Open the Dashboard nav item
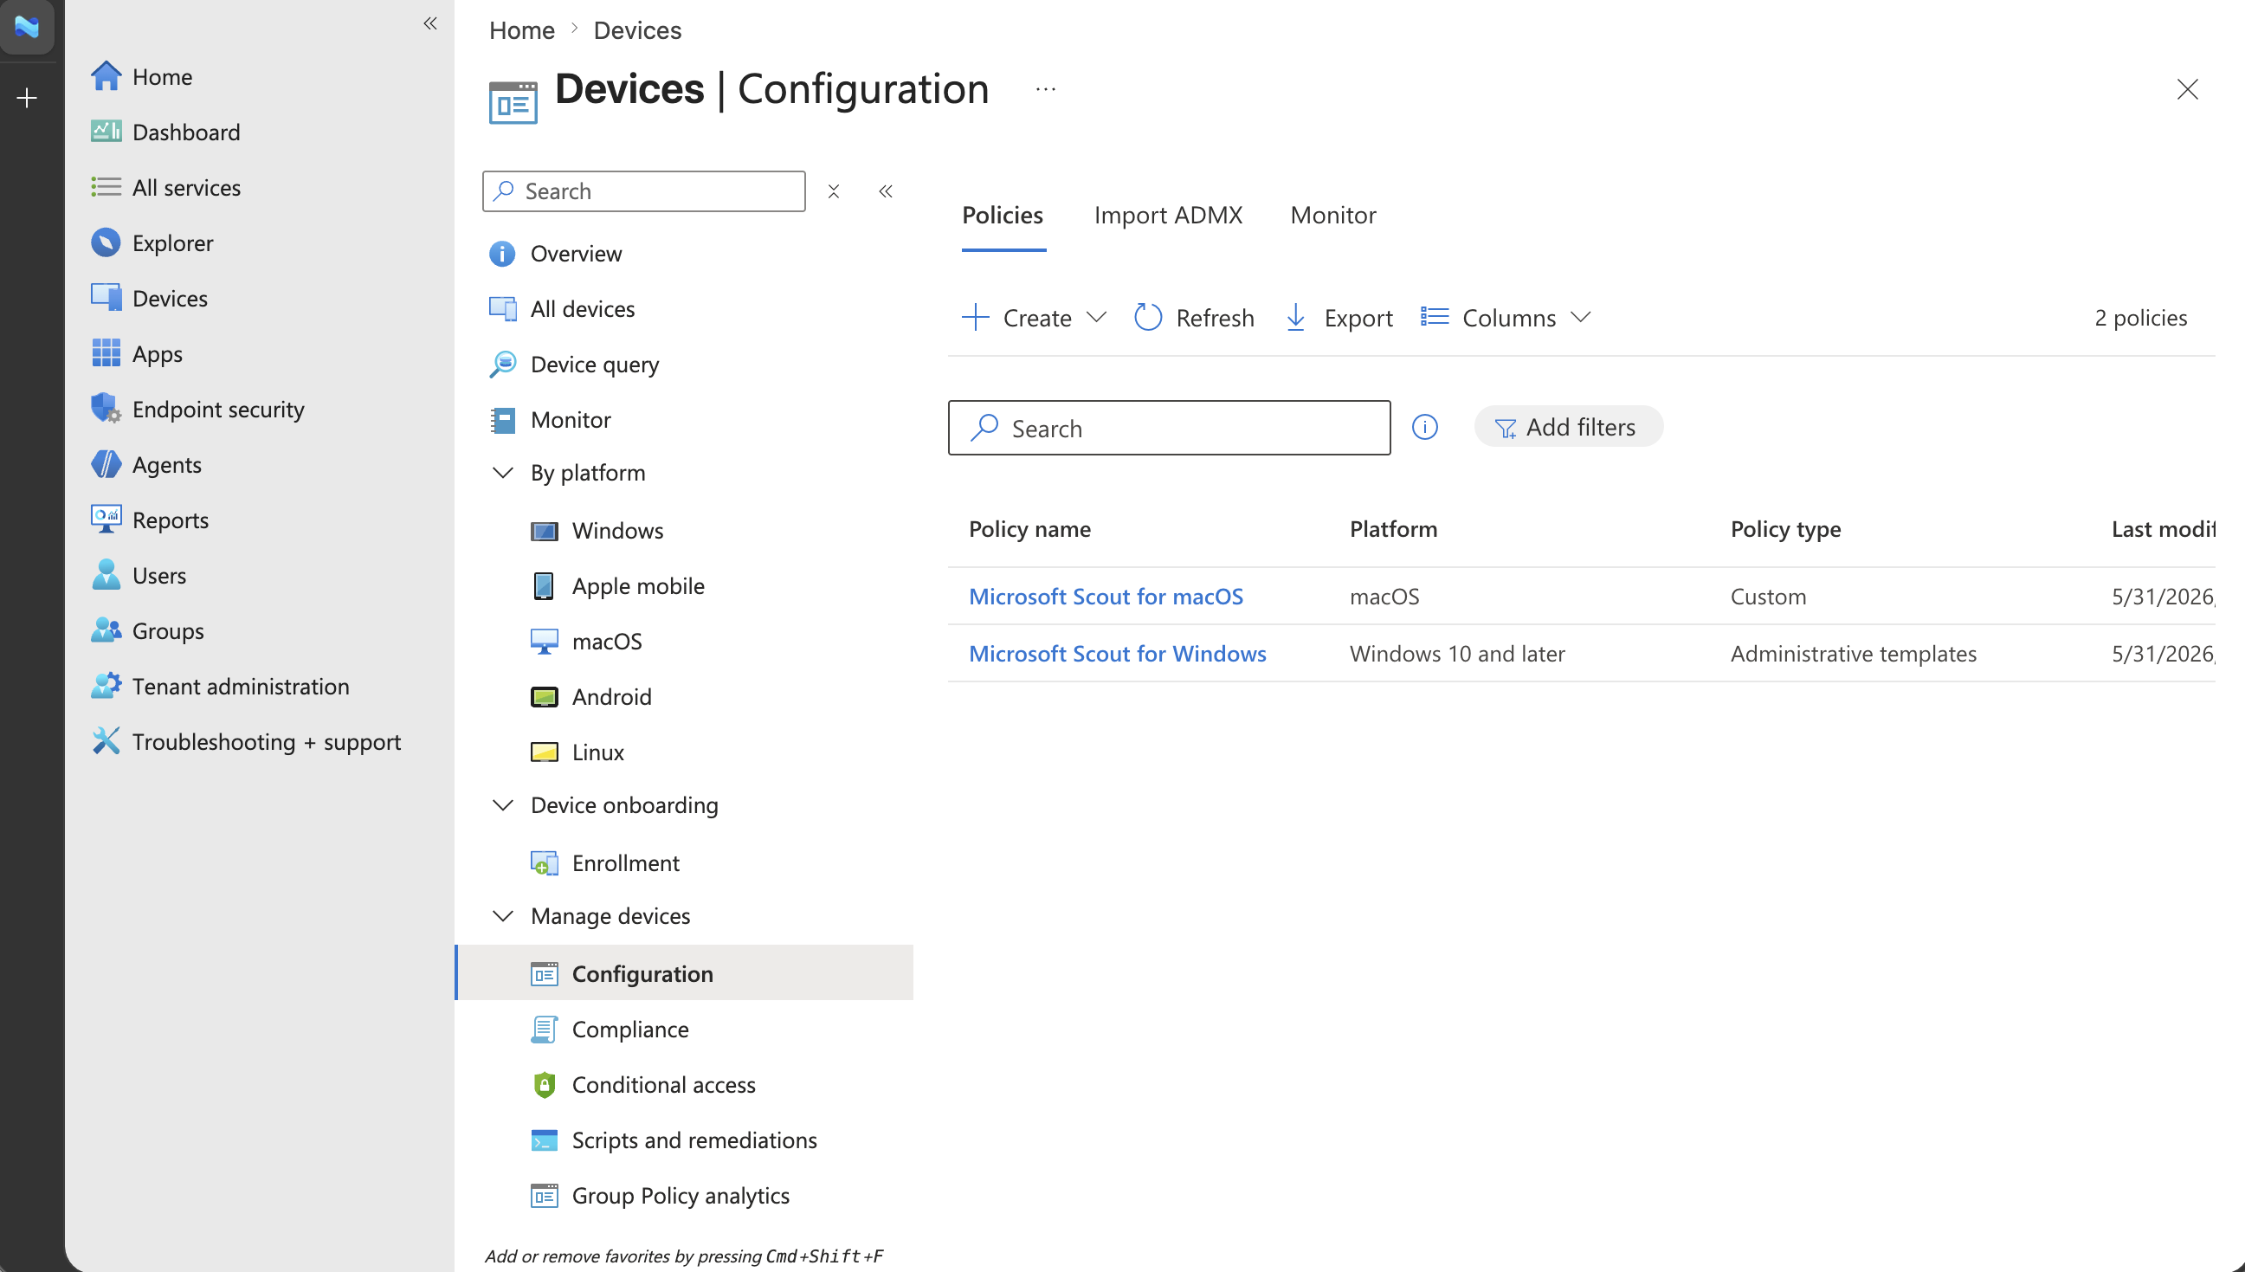2245x1272 pixels. 165,132
